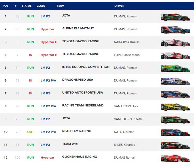The height and width of the screenshot is (164, 194).
Task: Click position number 10
Action: click(x=6, y=132)
